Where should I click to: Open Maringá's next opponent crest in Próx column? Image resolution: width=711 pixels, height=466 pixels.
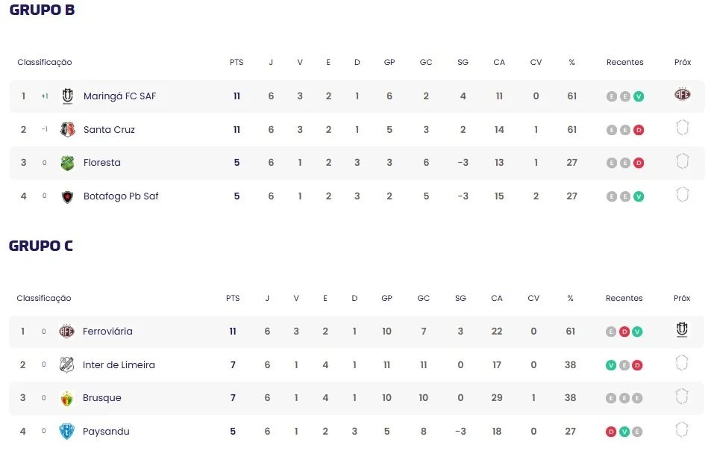683,94
